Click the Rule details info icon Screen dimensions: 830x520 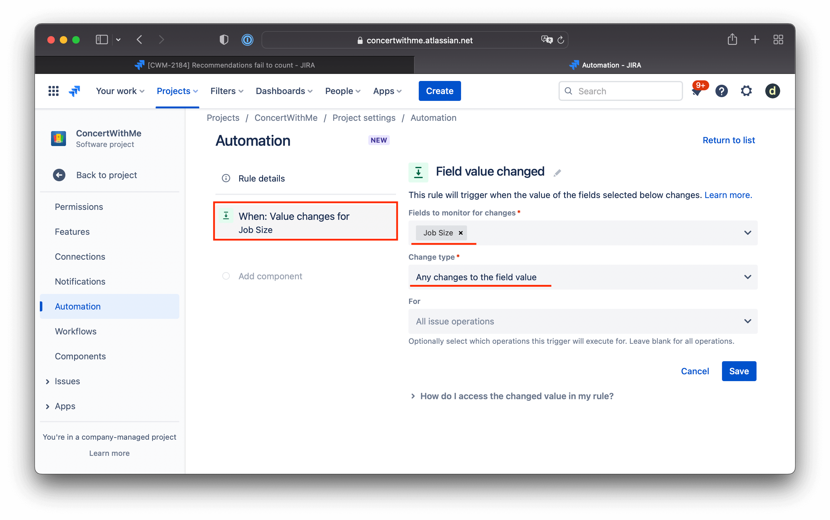coord(225,178)
